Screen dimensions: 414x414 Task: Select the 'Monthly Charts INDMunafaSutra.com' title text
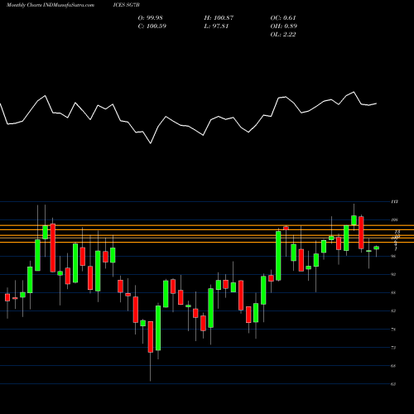click(51, 5)
